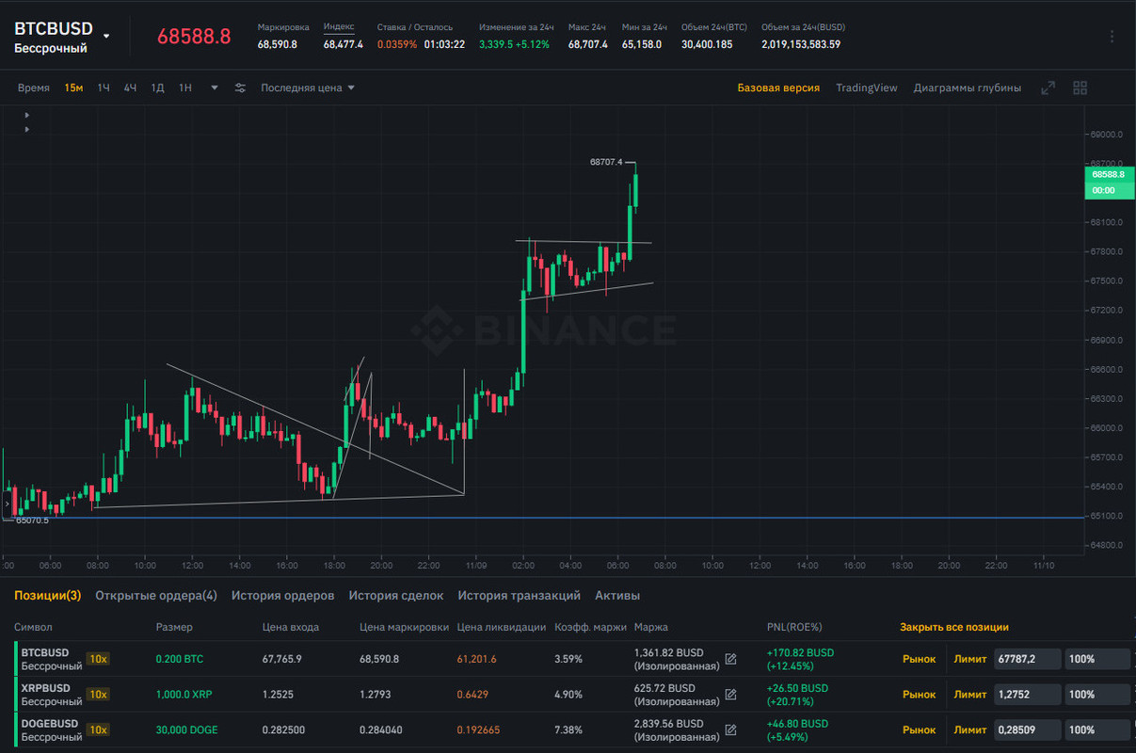Close DOGEBUSD position at Рынок

pyautogui.click(x=920, y=729)
